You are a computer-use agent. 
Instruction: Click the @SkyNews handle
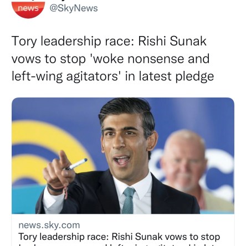click(x=74, y=8)
